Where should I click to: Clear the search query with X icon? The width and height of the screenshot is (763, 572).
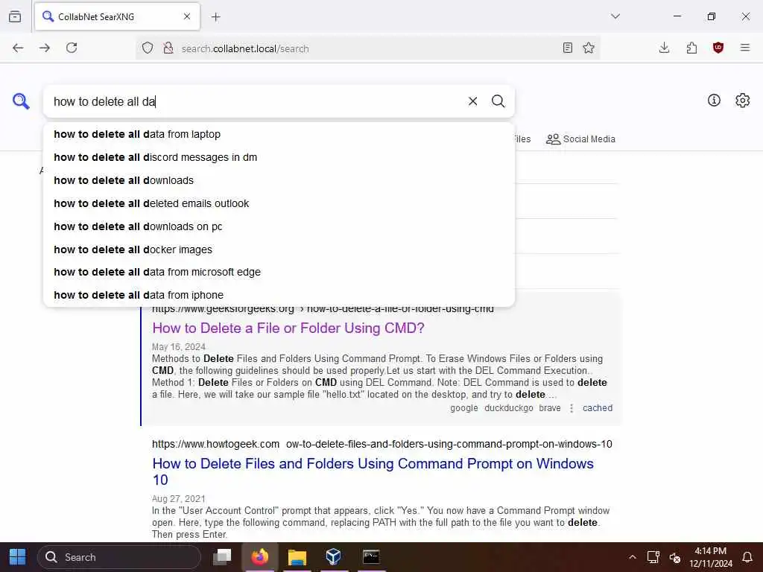pos(472,101)
